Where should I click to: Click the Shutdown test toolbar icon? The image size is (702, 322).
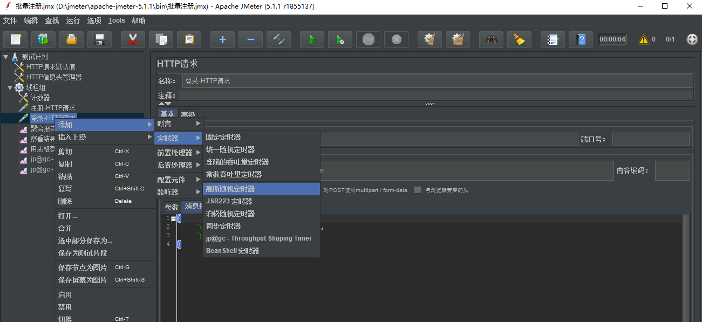tap(396, 39)
